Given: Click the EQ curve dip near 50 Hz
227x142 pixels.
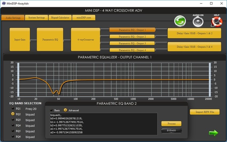Looking at the screenshot, I should [59, 94].
